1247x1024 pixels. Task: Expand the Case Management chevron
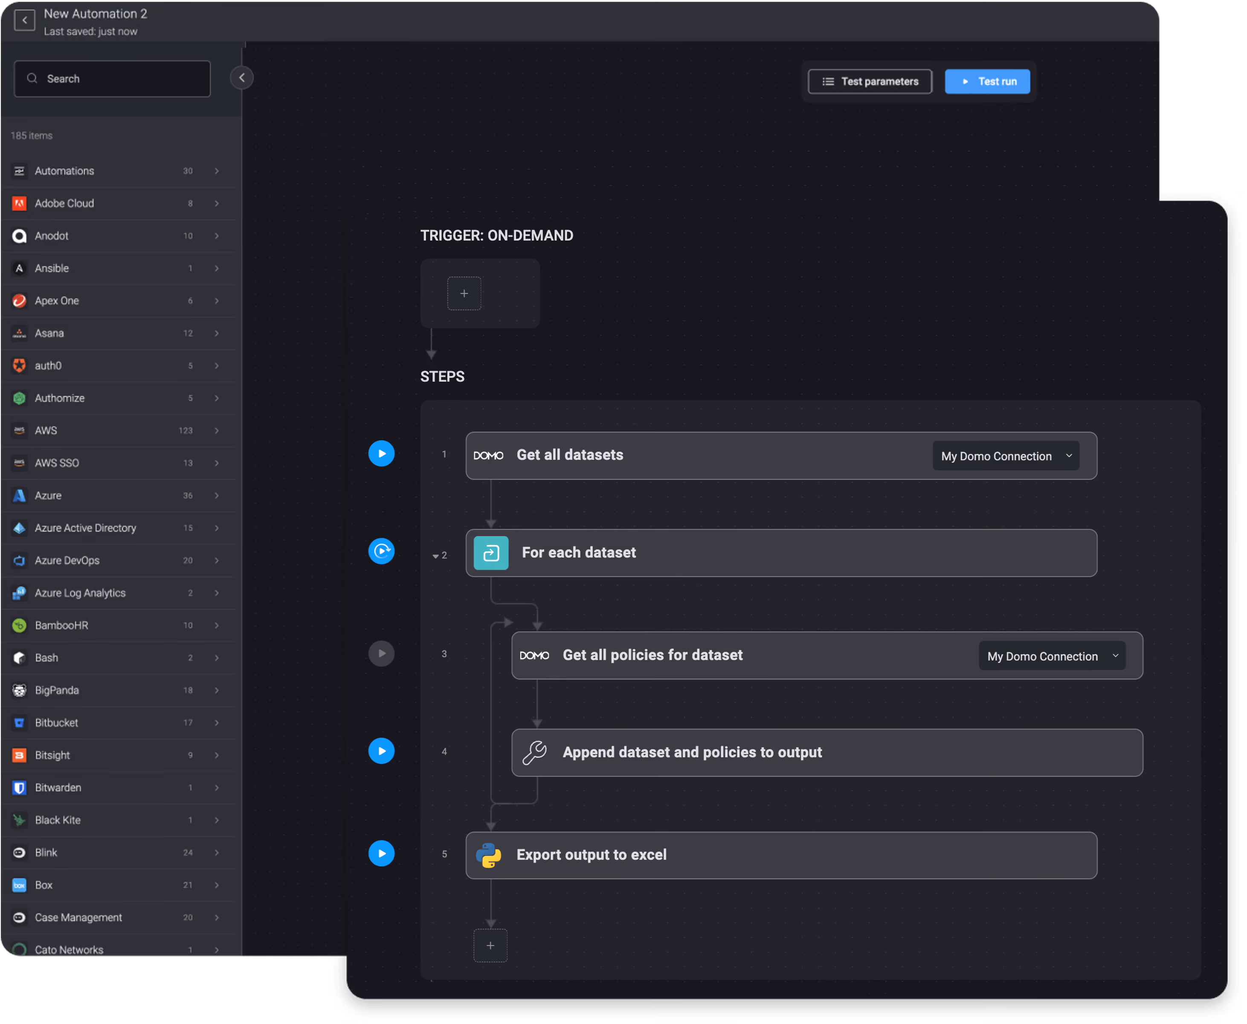217,917
